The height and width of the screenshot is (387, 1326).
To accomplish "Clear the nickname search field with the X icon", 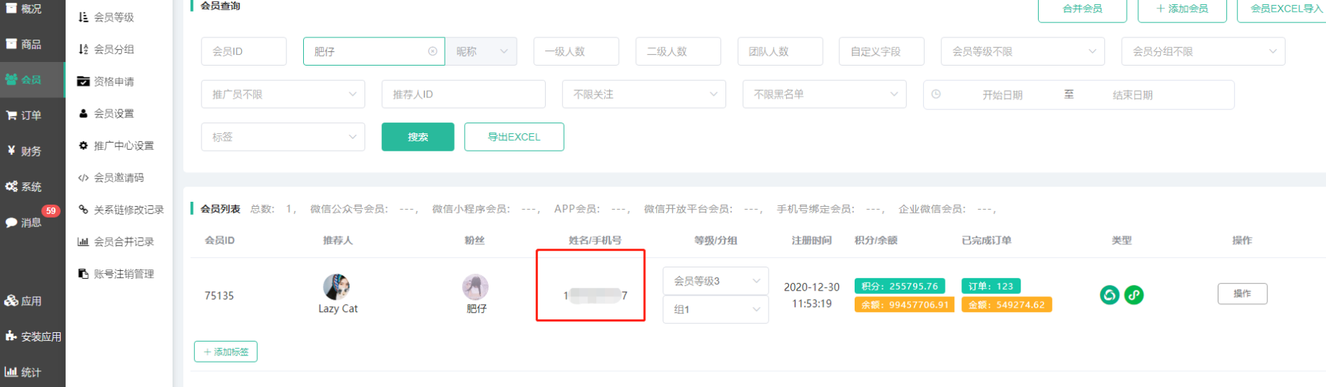I will pos(432,51).
